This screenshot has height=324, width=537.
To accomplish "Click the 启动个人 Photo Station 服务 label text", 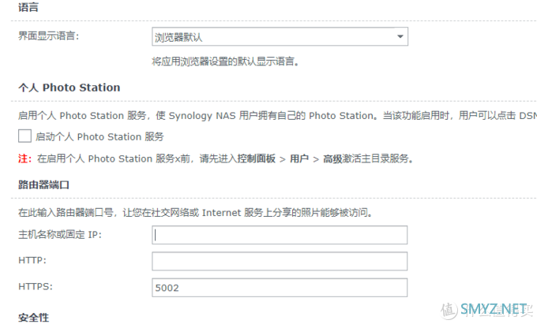I will coord(100,136).
